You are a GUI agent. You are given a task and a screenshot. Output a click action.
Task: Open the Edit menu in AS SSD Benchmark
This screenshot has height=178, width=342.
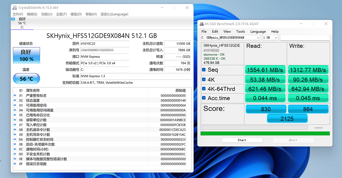(x=215, y=31)
